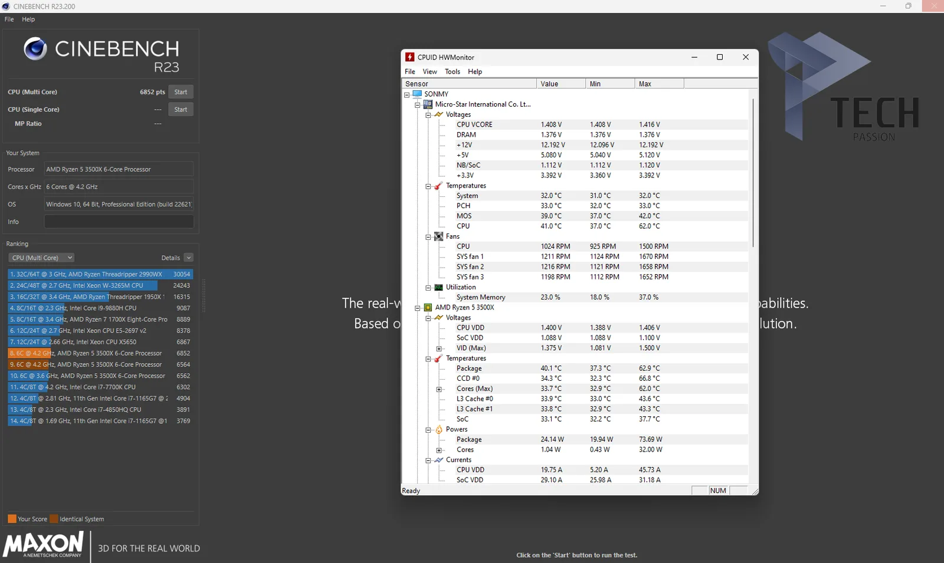Open the Cinebench File menu

pos(9,19)
